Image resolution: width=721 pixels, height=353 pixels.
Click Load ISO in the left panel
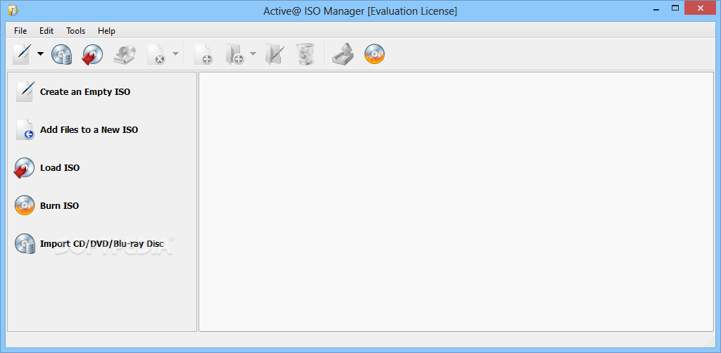point(47,168)
